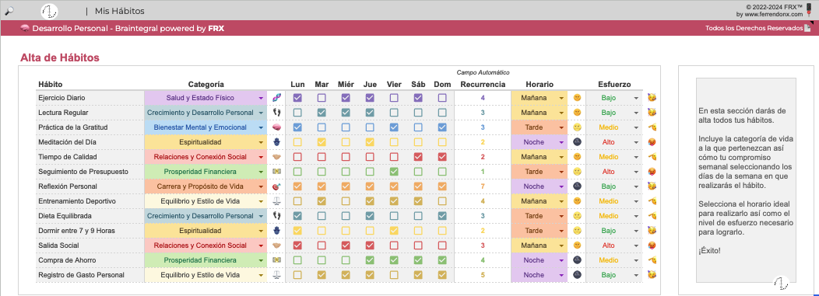Click the brain icon for Práctica de la Gratitud
The image size is (819, 296).
pos(276,127)
